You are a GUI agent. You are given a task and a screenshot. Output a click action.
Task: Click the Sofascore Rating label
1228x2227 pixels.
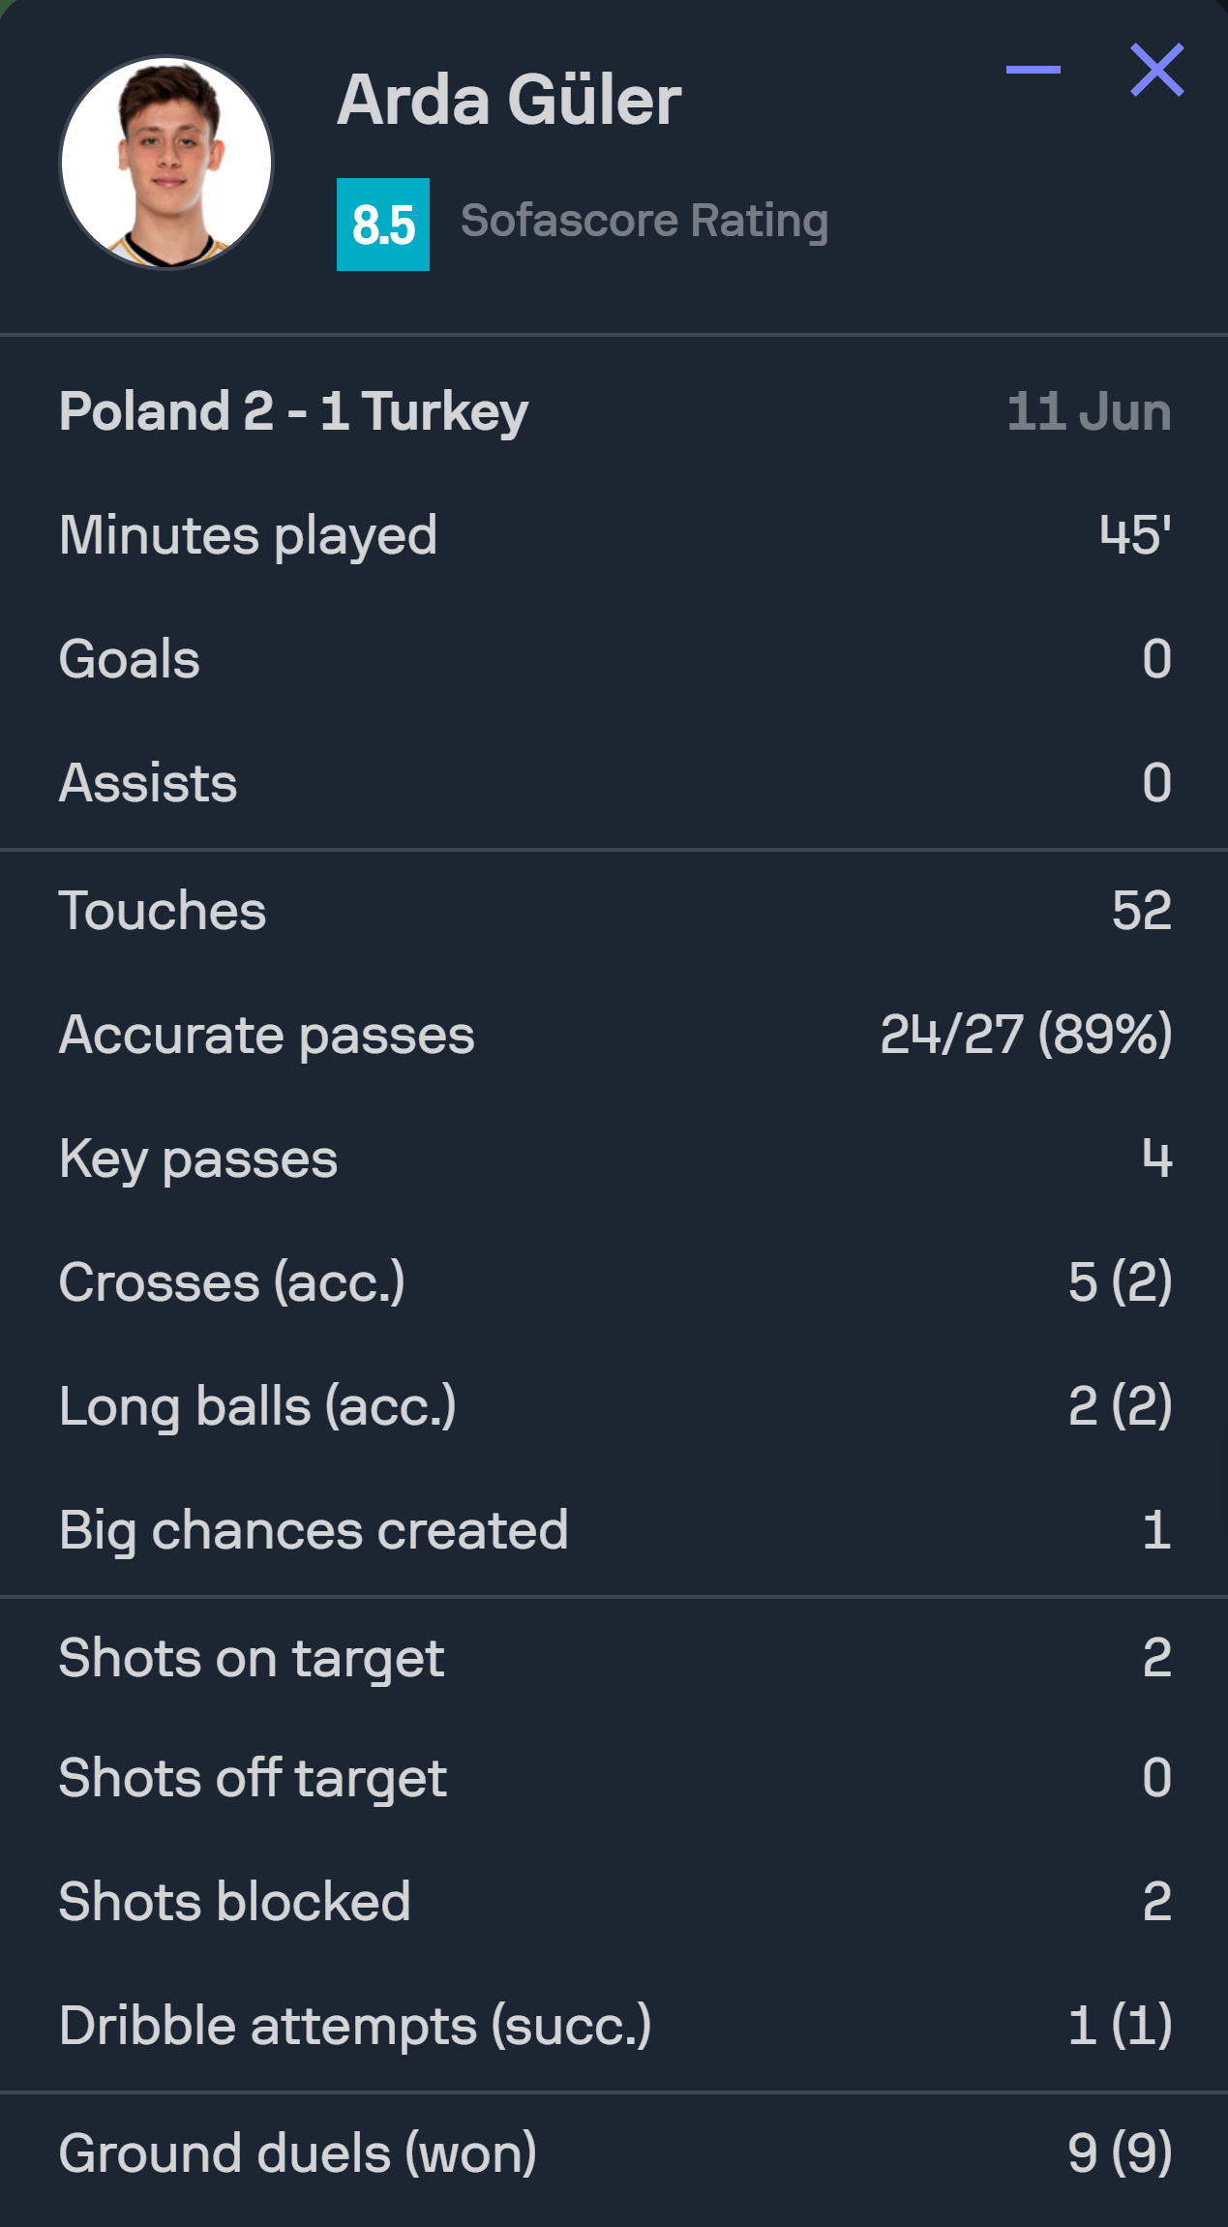click(x=644, y=221)
